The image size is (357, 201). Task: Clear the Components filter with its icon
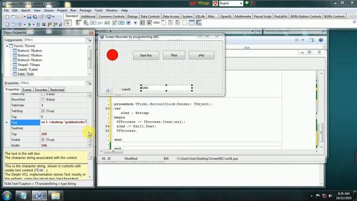coord(89,40)
